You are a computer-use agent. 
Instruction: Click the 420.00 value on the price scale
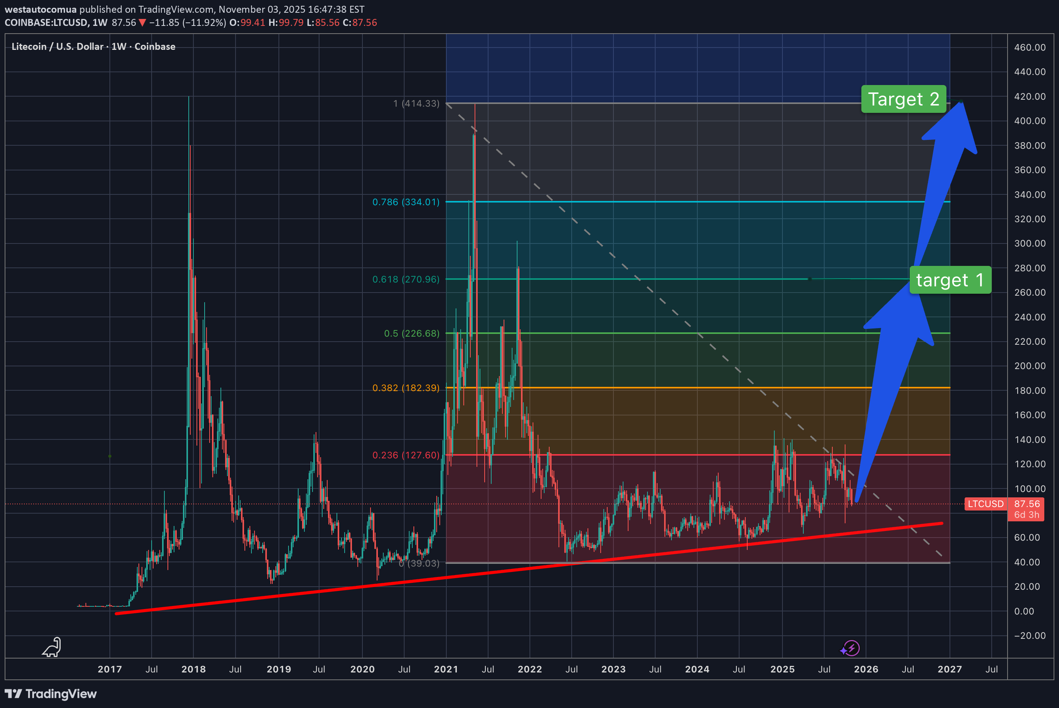(1030, 96)
